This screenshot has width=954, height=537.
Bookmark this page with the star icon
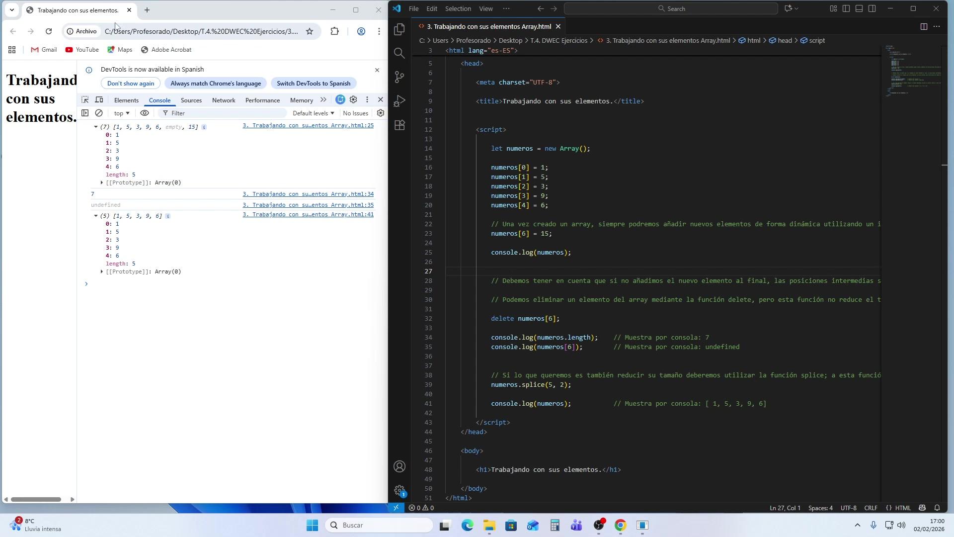point(310,31)
